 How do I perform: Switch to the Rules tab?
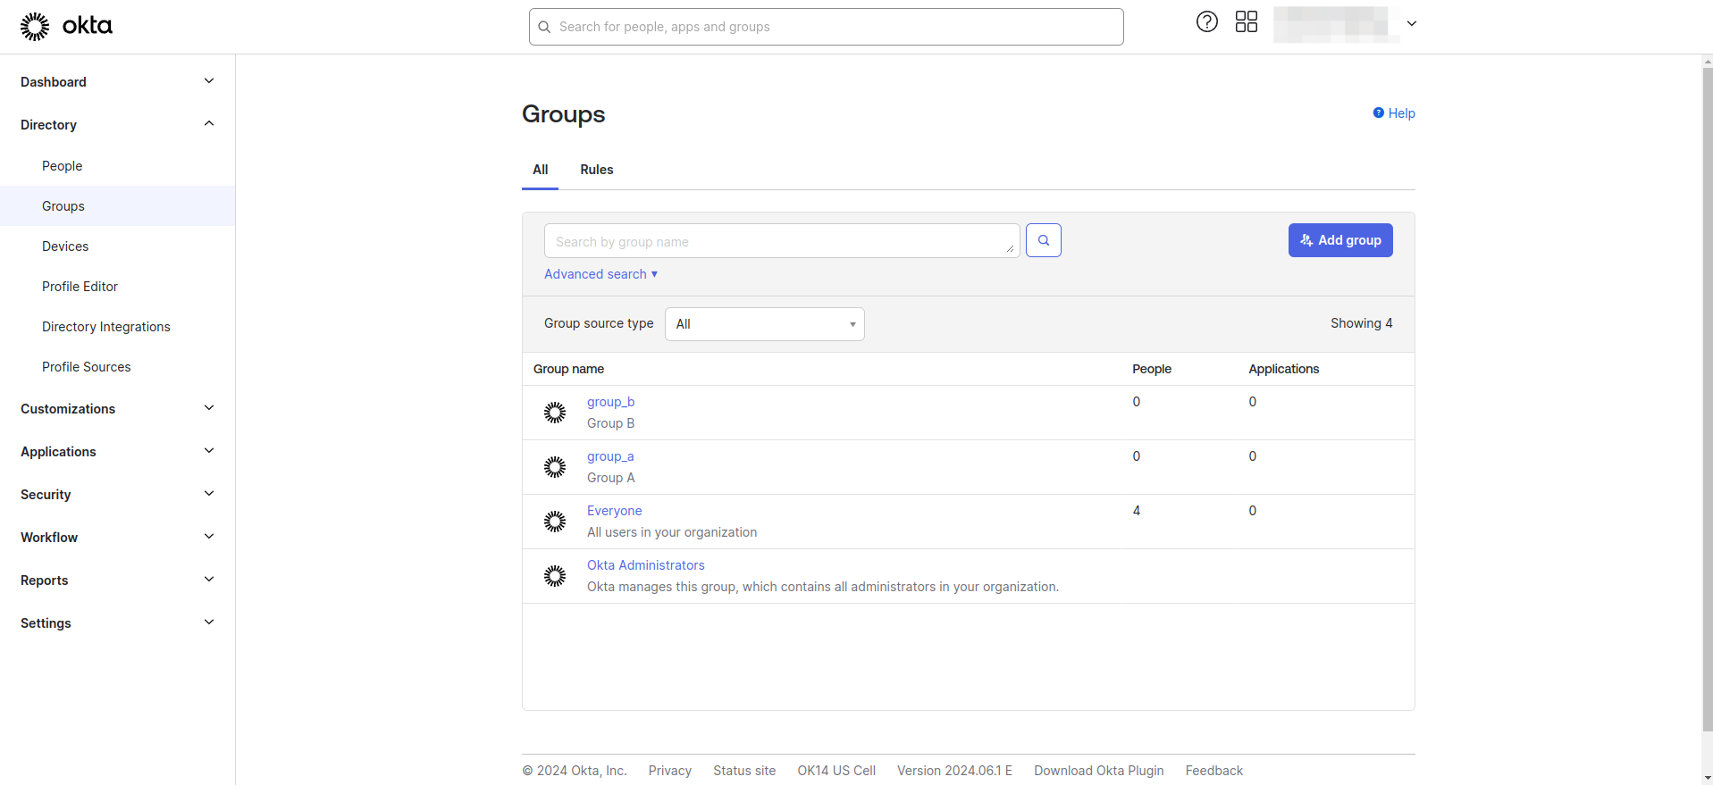coord(596,170)
